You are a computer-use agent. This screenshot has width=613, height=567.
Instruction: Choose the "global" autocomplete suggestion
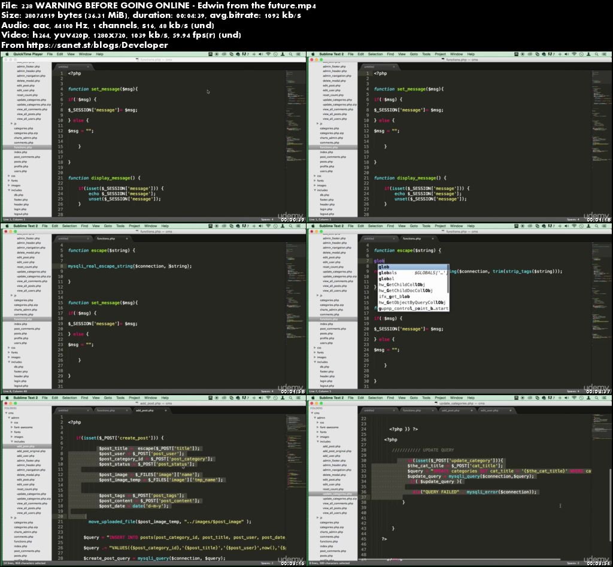412,279
